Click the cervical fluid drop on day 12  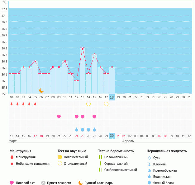click(77, 129)
